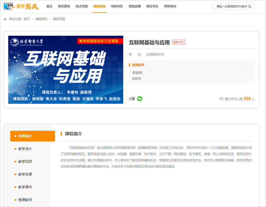Open the 教学视频 sidebar tab
Image resolution: width=266 pixels, height=207 pixels.
pyautogui.click(x=25, y=162)
